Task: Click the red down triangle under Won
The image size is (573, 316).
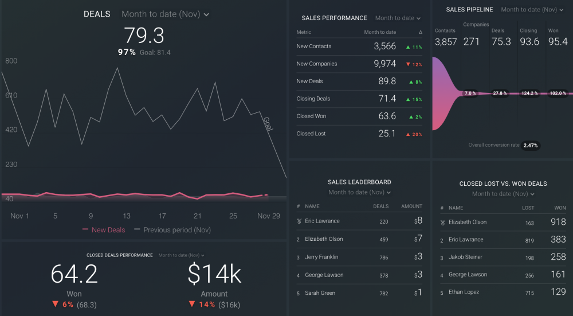Action: pyautogui.click(x=55, y=305)
